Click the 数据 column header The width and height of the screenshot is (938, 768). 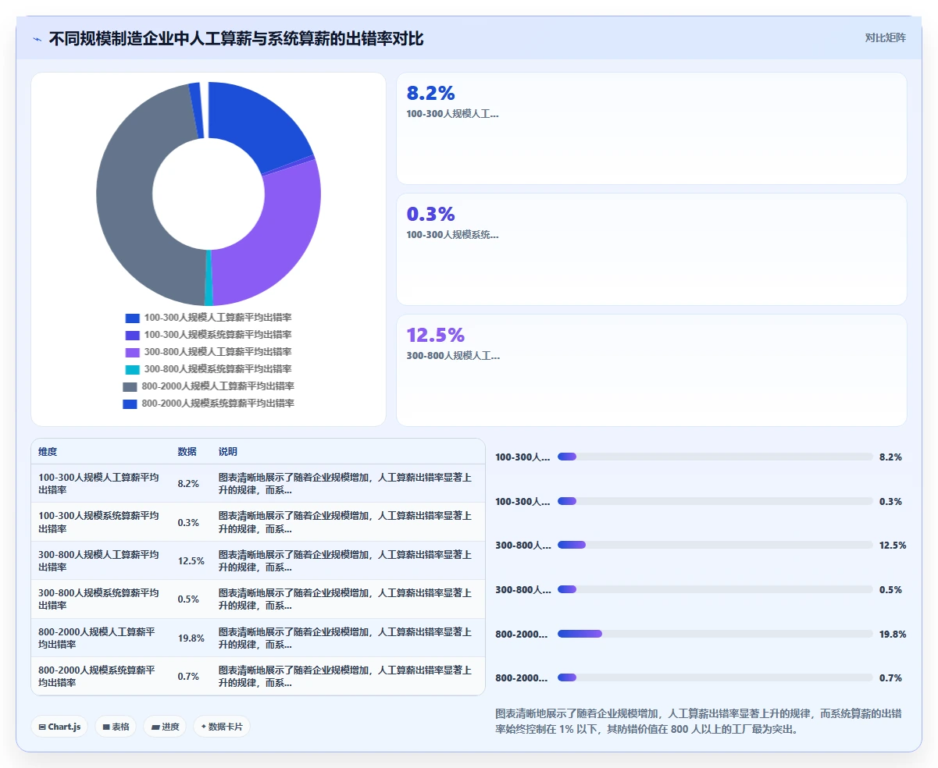[187, 452]
